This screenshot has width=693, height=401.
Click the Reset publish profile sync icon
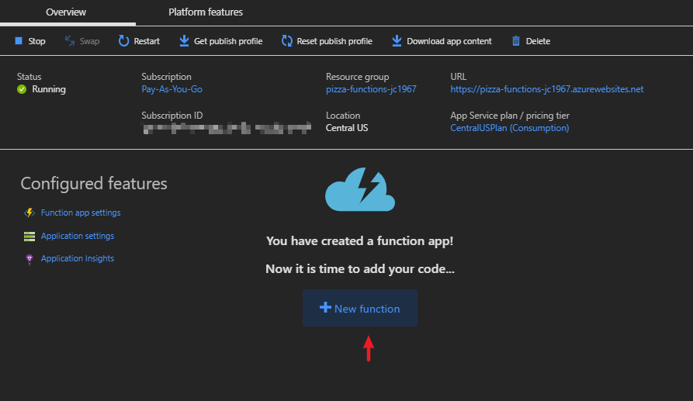click(287, 41)
